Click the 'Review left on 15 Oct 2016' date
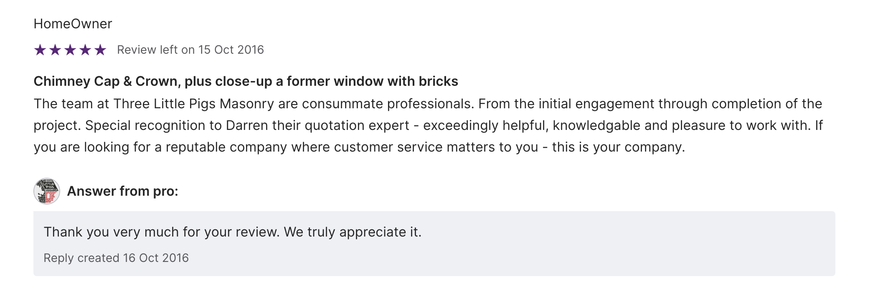888x289 pixels. pos(190,50)
